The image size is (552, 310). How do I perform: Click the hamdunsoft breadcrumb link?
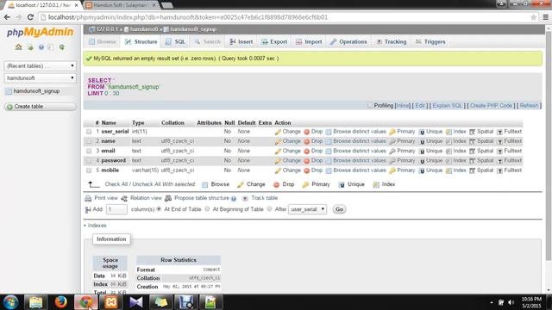point(144,29)
